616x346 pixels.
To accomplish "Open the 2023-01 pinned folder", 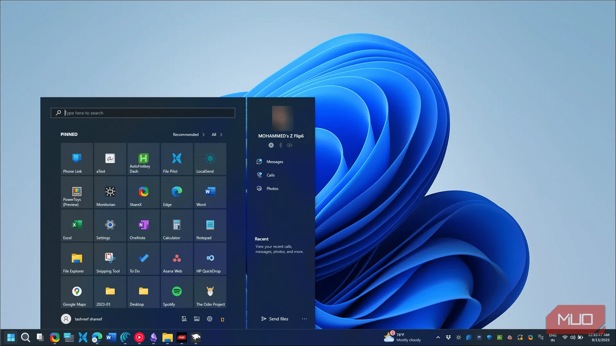I will pyautogui.click(x=110, y=292).
